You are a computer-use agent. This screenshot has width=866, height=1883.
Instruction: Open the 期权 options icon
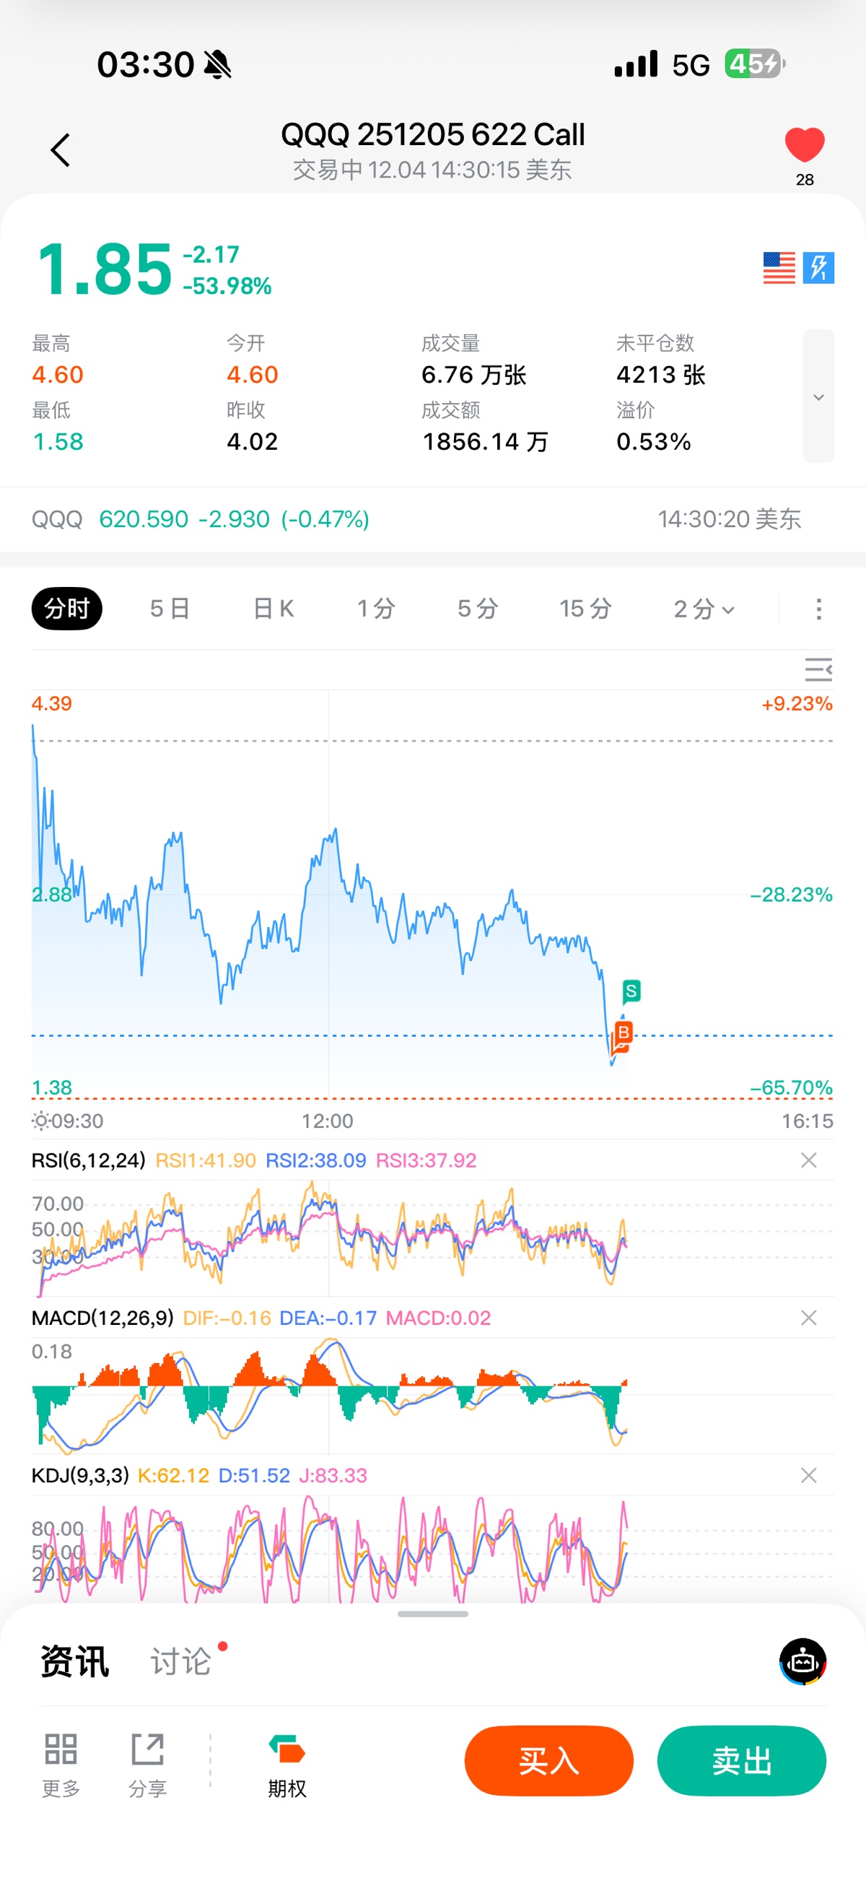pyautogui.click(x=287, y=1750)
